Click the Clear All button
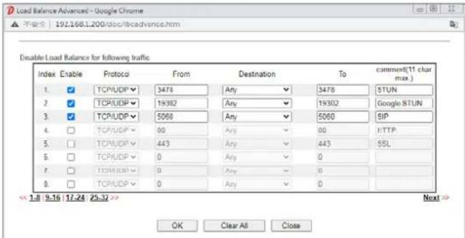The image size is (465, 238). click(x=234, y=226)
